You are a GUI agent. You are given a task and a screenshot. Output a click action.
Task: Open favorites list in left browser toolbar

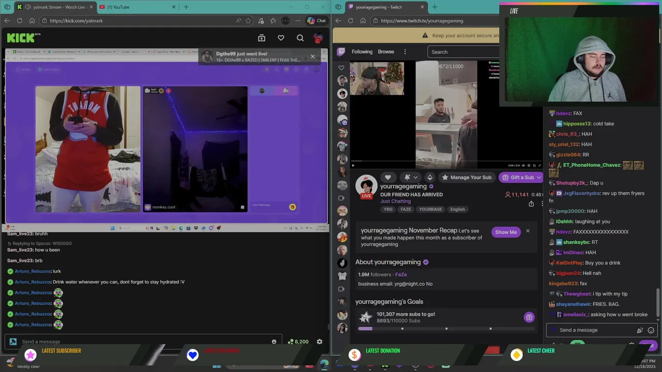coord(273,21)
